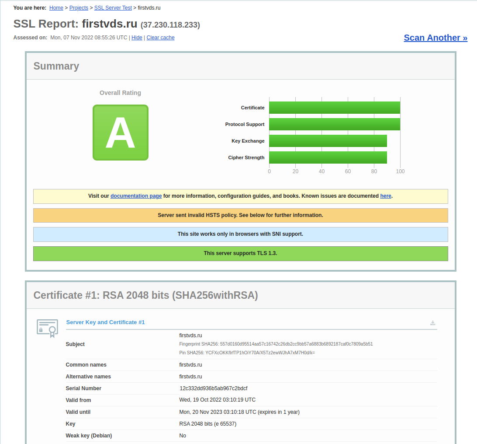Click the SNI support notice banner

(x=241, y=234)
